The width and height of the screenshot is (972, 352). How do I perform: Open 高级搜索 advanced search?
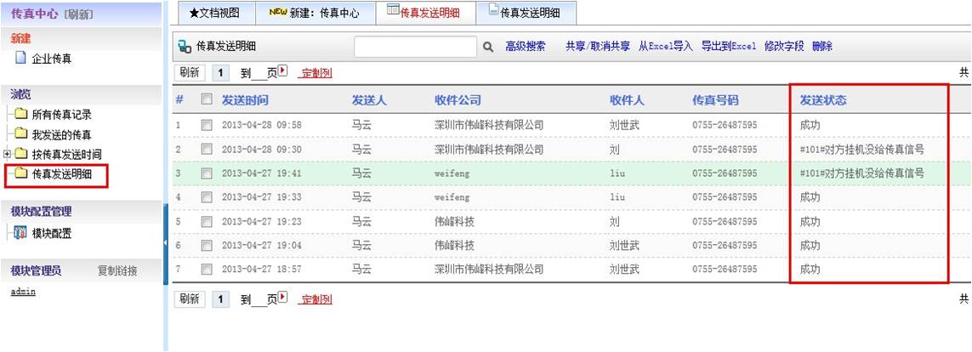(526, 47)
